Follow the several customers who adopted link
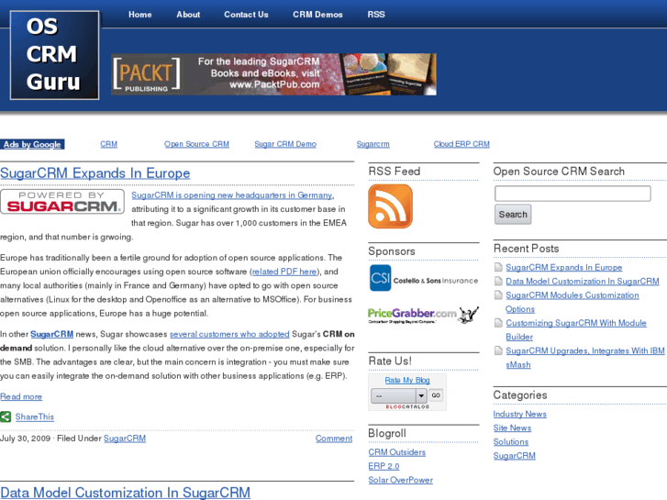This screenshot has width=667, height=500. pyautogui.click(x=229, y=334)
